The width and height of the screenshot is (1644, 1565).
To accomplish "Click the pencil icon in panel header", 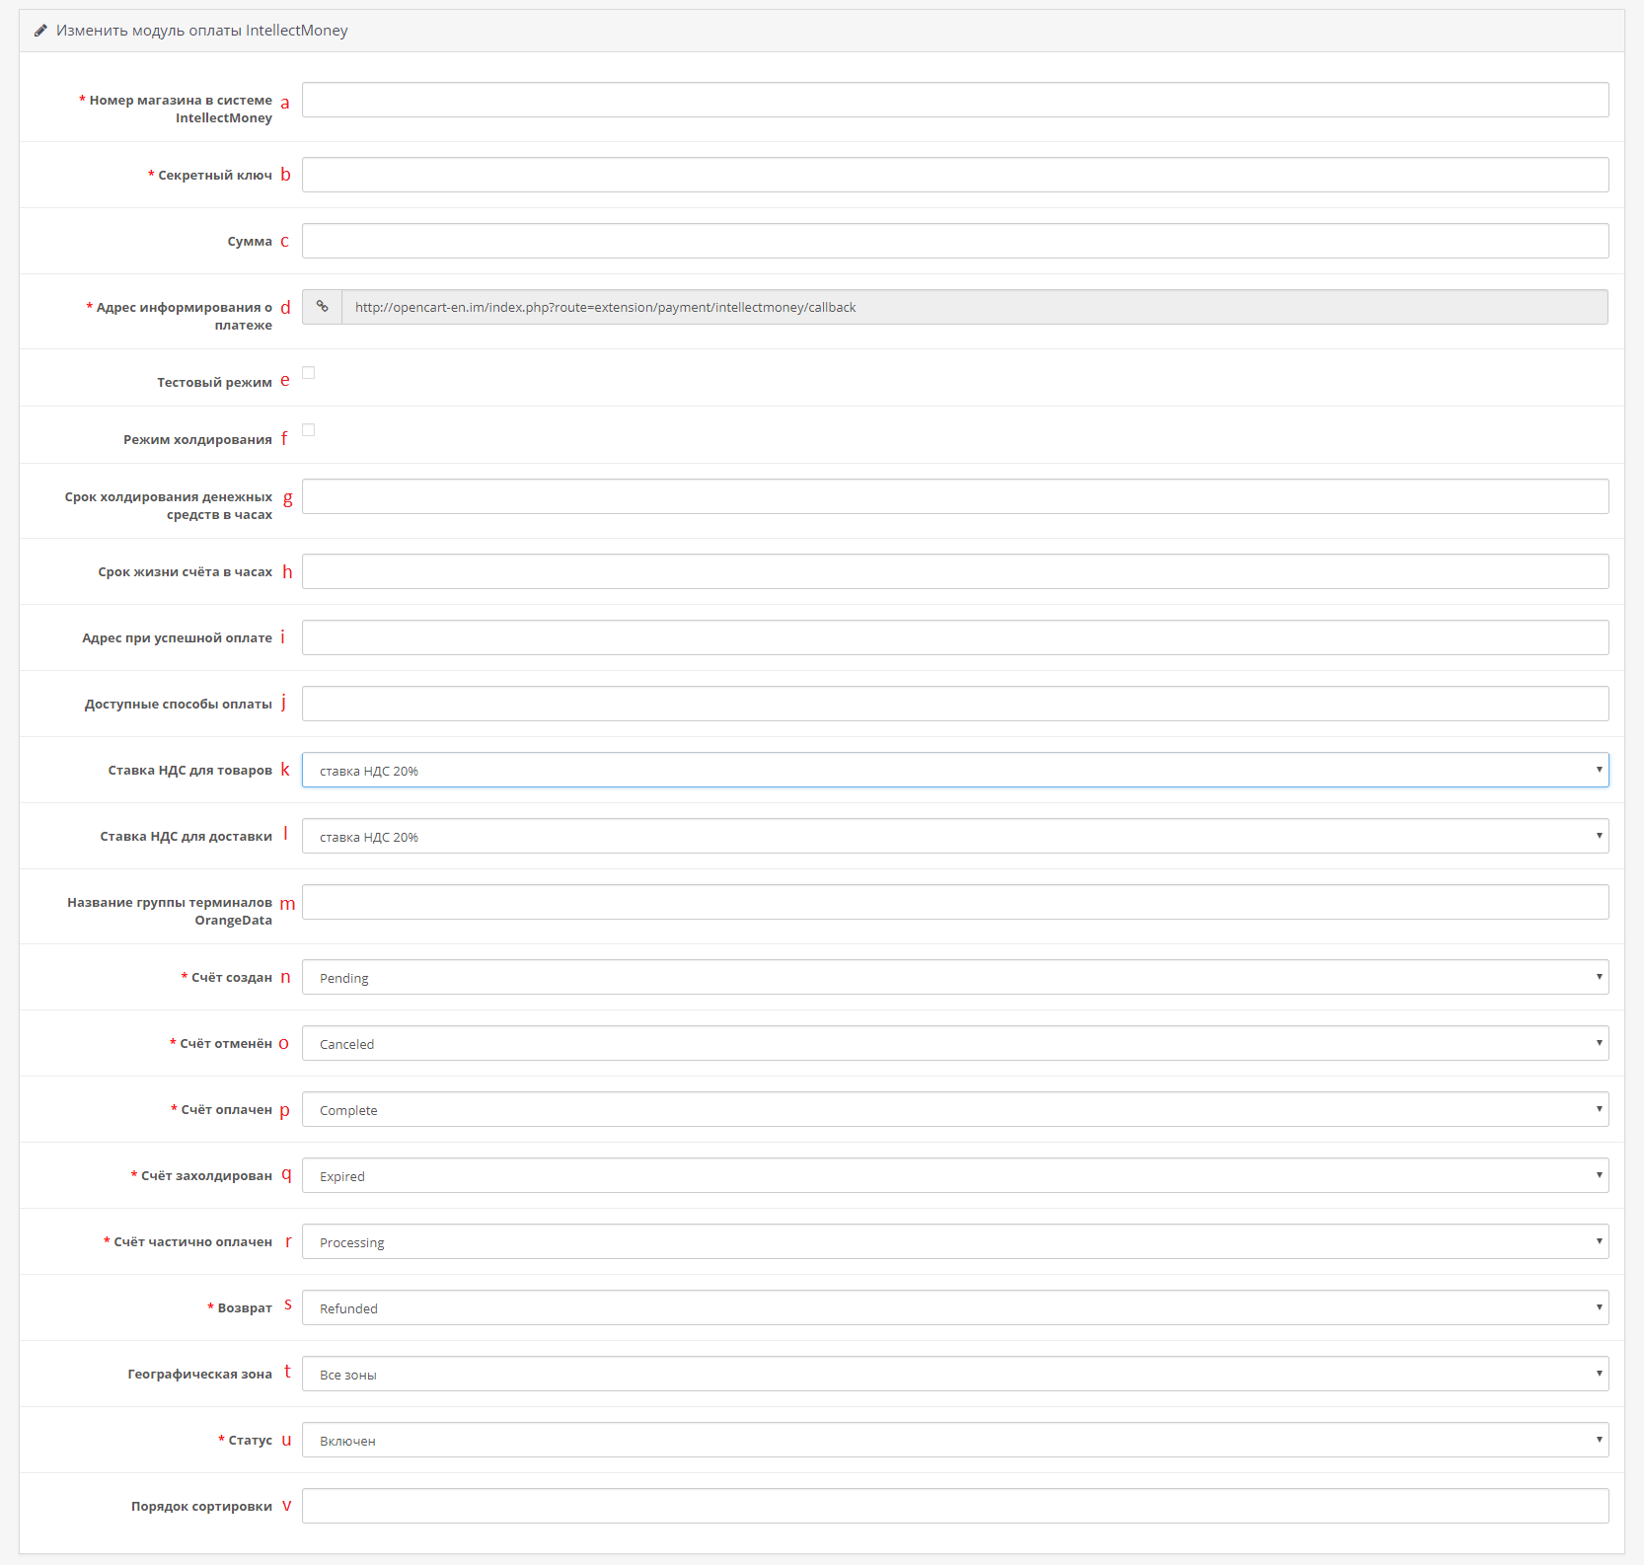I will [40, 31].
